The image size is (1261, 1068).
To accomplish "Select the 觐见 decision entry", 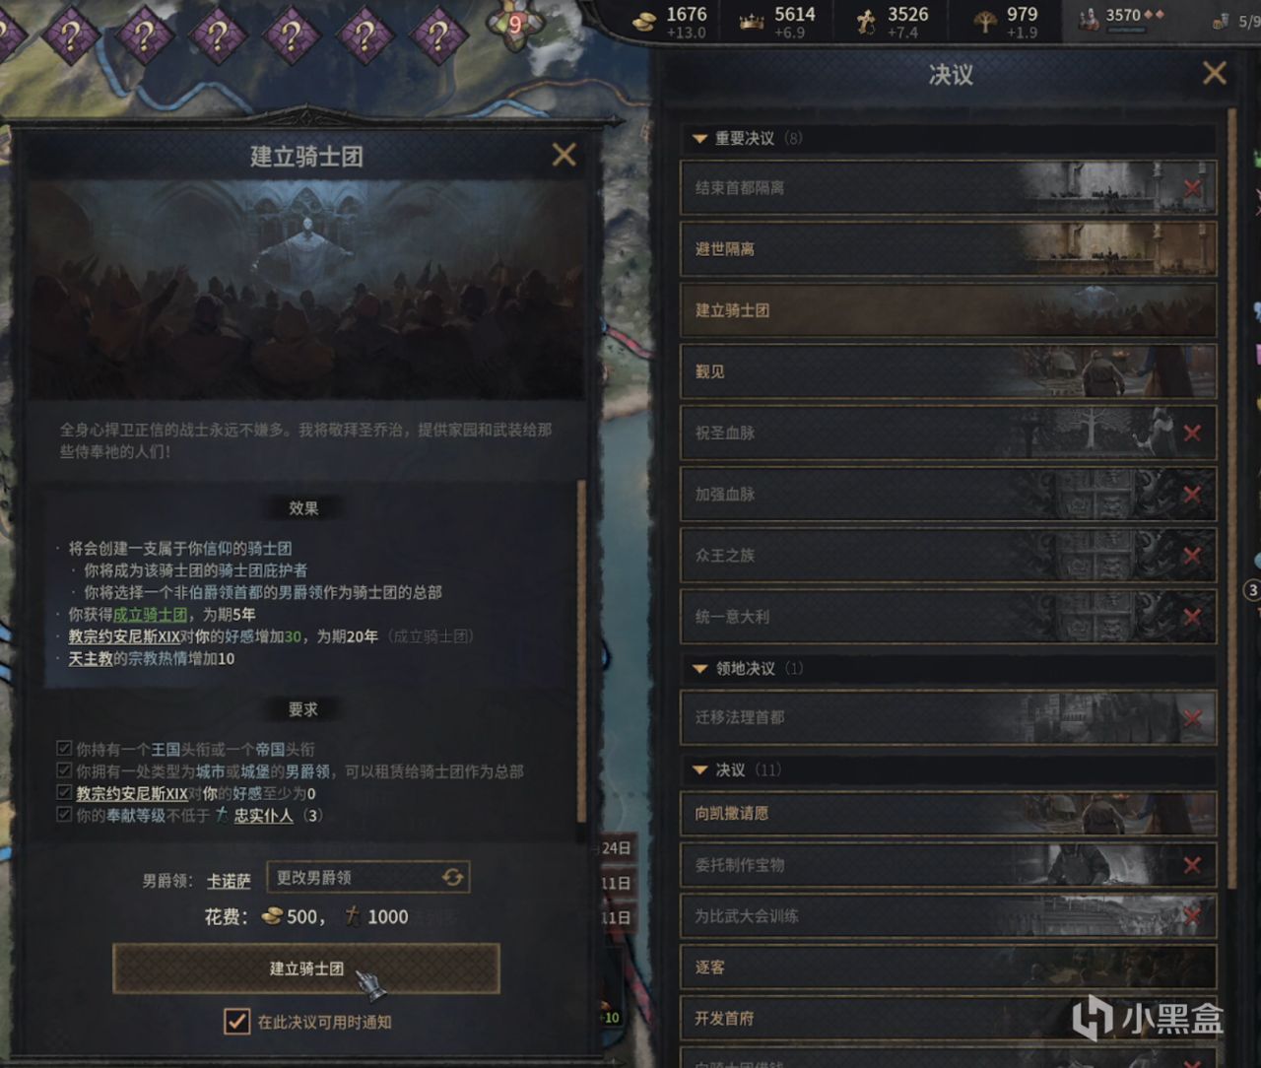I will tap(948, 371).
